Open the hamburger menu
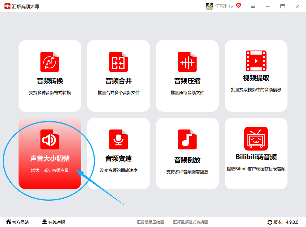 point(253,6)
